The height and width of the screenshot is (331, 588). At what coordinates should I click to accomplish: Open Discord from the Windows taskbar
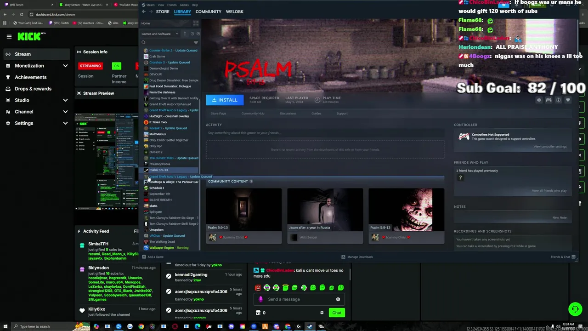[x=231, y=326]
